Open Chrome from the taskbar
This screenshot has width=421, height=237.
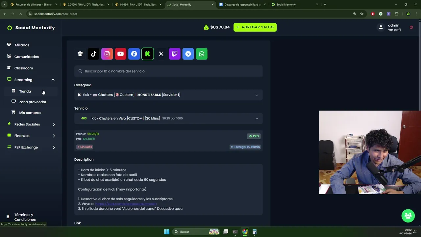coord(245,232)
